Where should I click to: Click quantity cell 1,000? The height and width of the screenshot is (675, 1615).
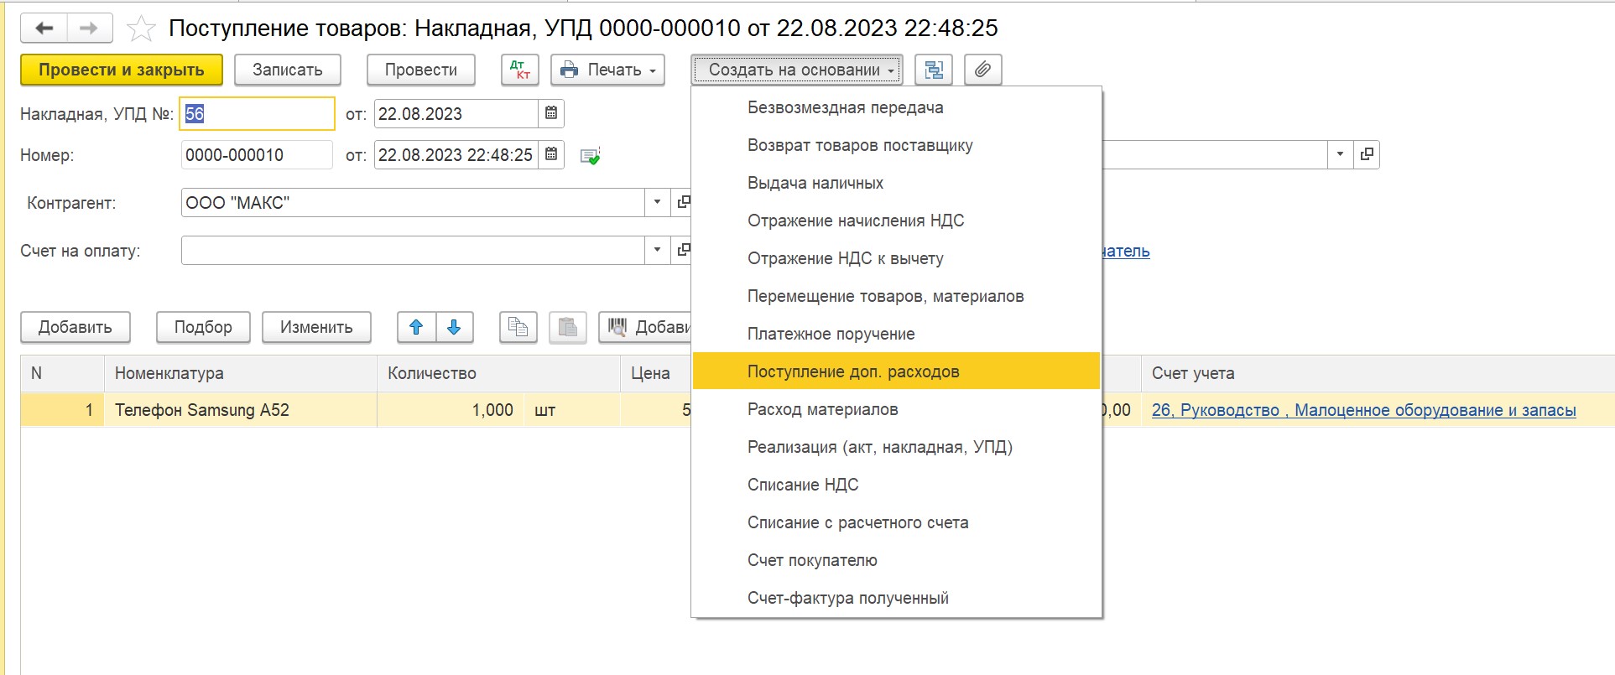coord(451,410)
